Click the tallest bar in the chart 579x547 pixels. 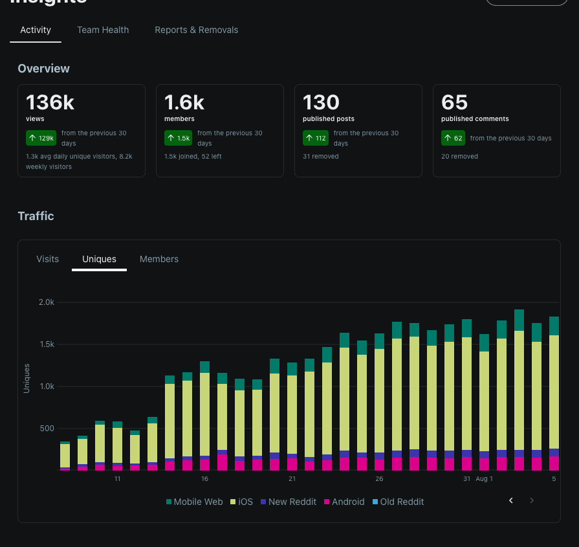pos(519,390)
